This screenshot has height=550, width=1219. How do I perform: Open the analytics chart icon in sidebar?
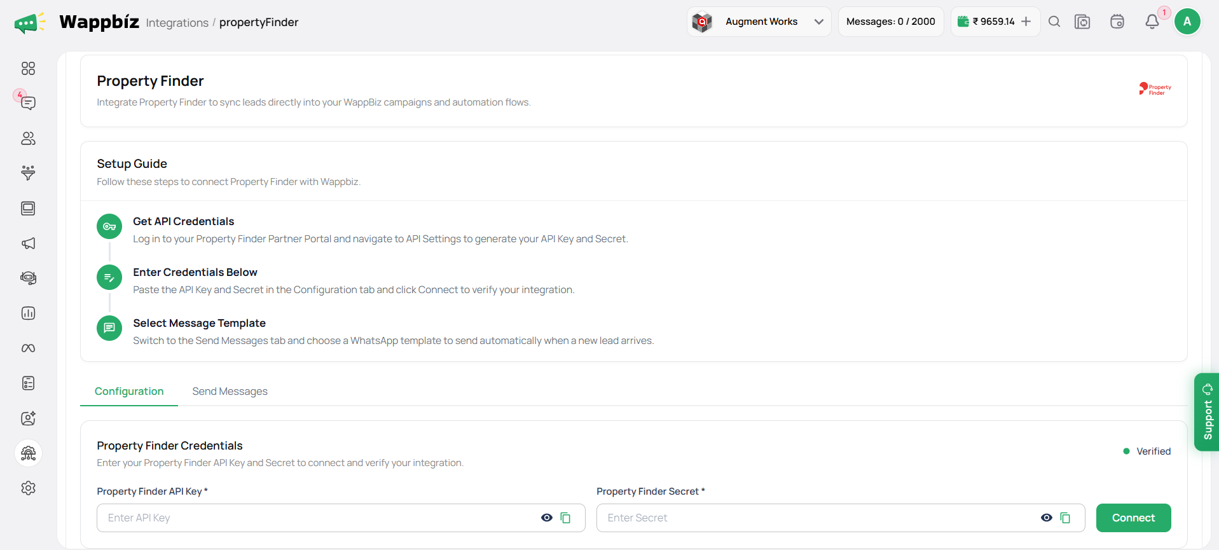(x=28, y=313)
